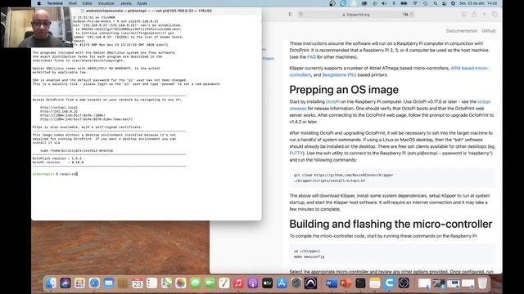
Task: Open the Shell menu
Action: [73, 3]
